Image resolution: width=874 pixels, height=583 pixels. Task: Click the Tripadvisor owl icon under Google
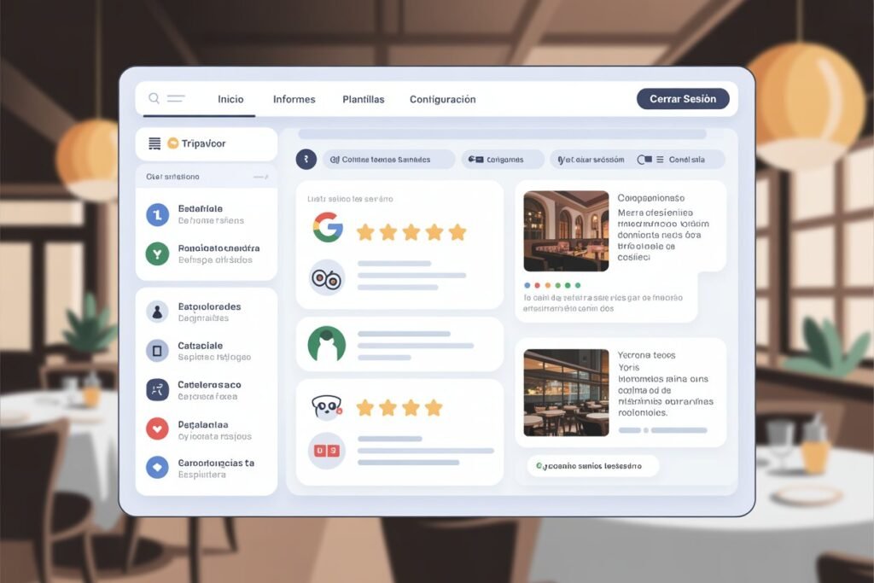(326, 277)
